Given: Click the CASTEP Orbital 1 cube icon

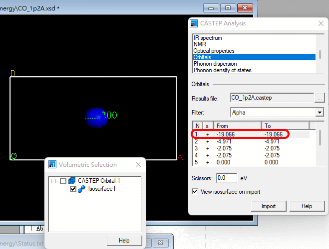Looking at the screenshot, I should point(71,181).
